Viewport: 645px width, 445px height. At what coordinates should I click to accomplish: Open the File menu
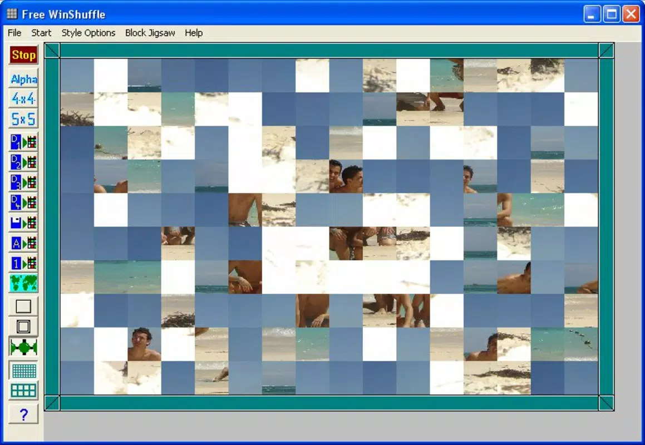click(x=14, y=33)
